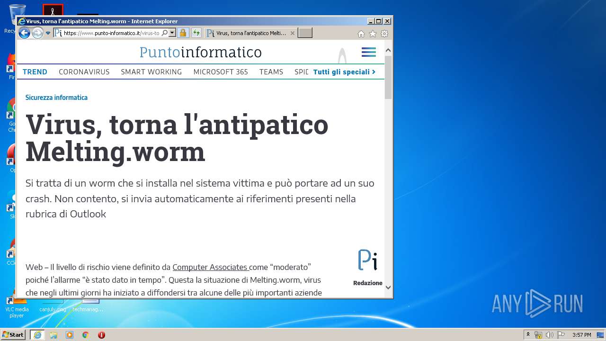Click Internet Explorer taskbar button
606x341 pixels.
point(37,335)
